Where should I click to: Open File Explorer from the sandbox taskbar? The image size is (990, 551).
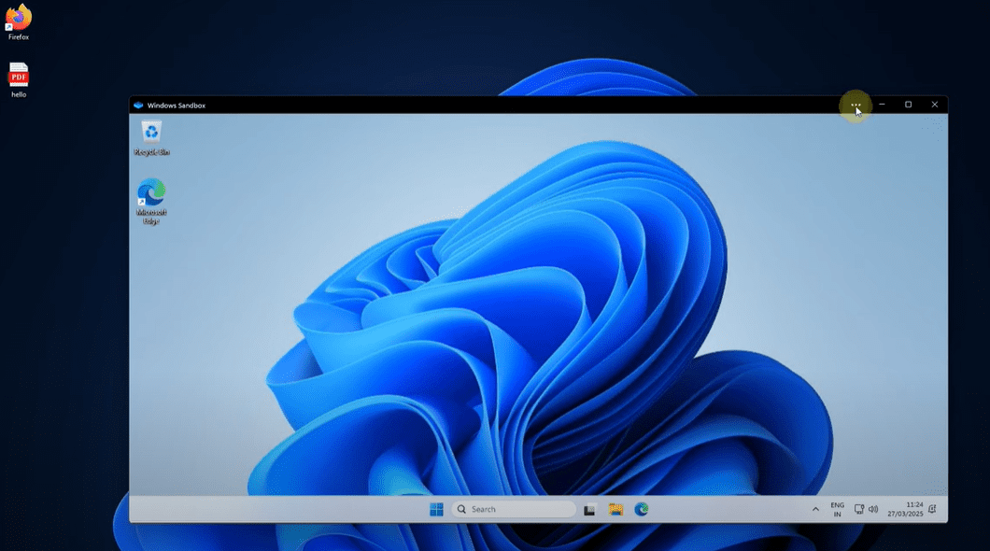click(x=615, y=509)
